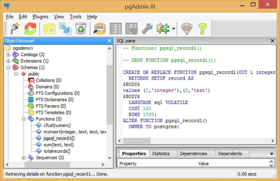Open the guru hints icon
Image resolution: width=280 pixels, height=181 pixels.
[x=187, y=28]
